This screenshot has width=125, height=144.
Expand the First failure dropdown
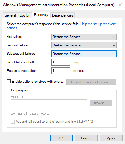click(x=84, y=37)
